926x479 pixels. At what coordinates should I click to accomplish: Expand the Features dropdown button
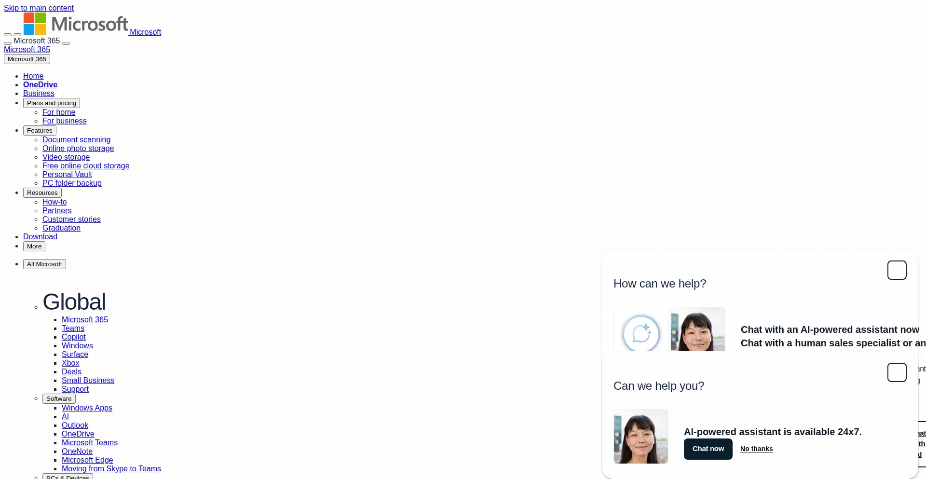[x=40, y=131]
